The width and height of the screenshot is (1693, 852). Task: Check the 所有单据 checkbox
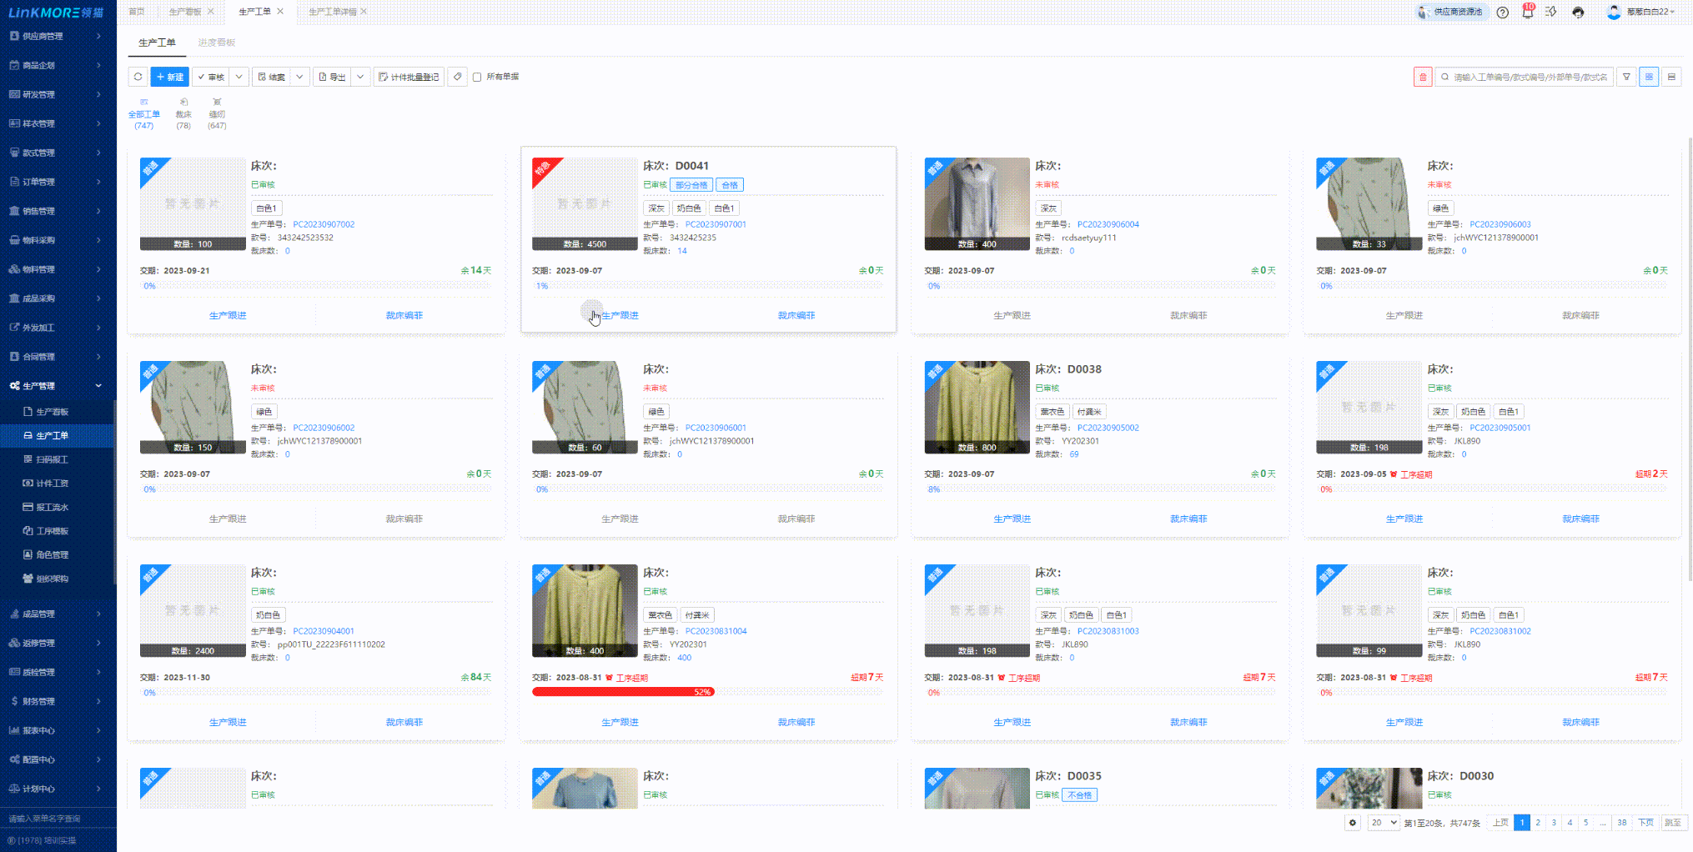pyautogui.click(x=477, y=77)
